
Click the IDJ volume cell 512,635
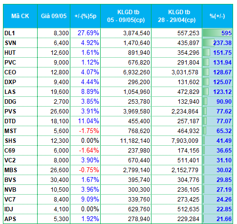(x=177, y=209)
